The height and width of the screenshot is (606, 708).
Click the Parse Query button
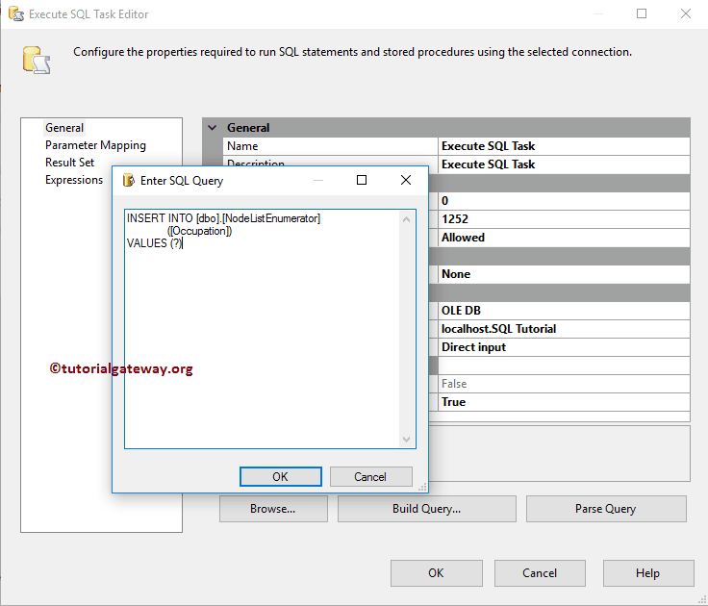click(x=606, y=509)
